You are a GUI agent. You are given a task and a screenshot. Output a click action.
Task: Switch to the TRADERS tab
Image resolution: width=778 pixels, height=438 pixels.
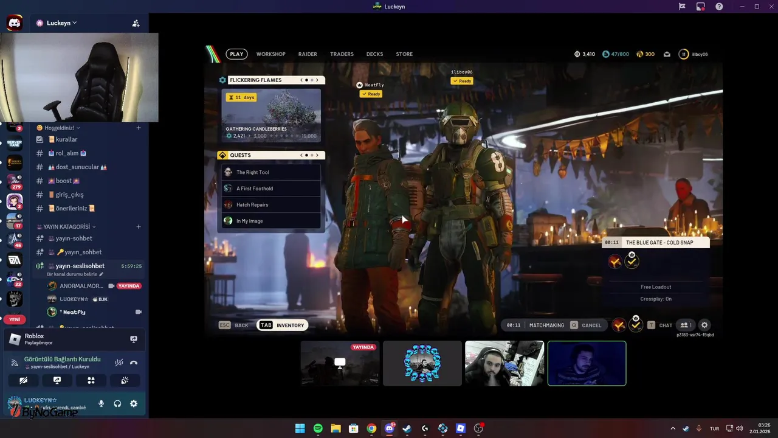coord(342,54)
